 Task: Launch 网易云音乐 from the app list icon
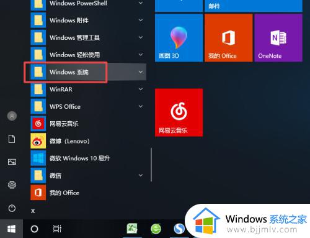[x=38, y=124]
